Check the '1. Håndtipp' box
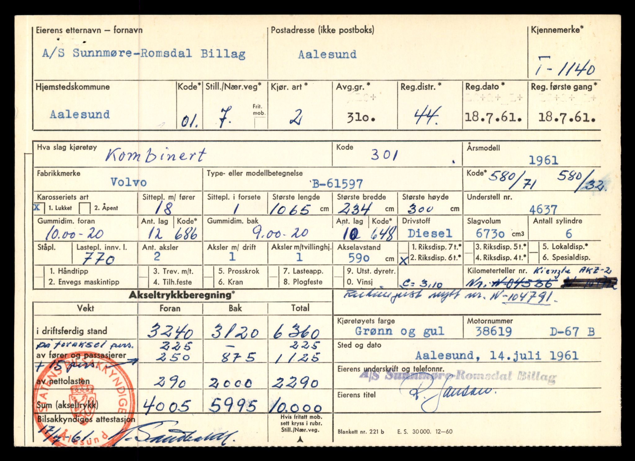Screen dimensions: 635x461 point(39,271)
